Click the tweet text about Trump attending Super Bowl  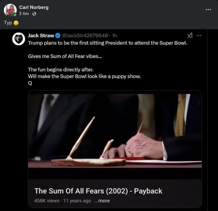click(x=107, y=43)
